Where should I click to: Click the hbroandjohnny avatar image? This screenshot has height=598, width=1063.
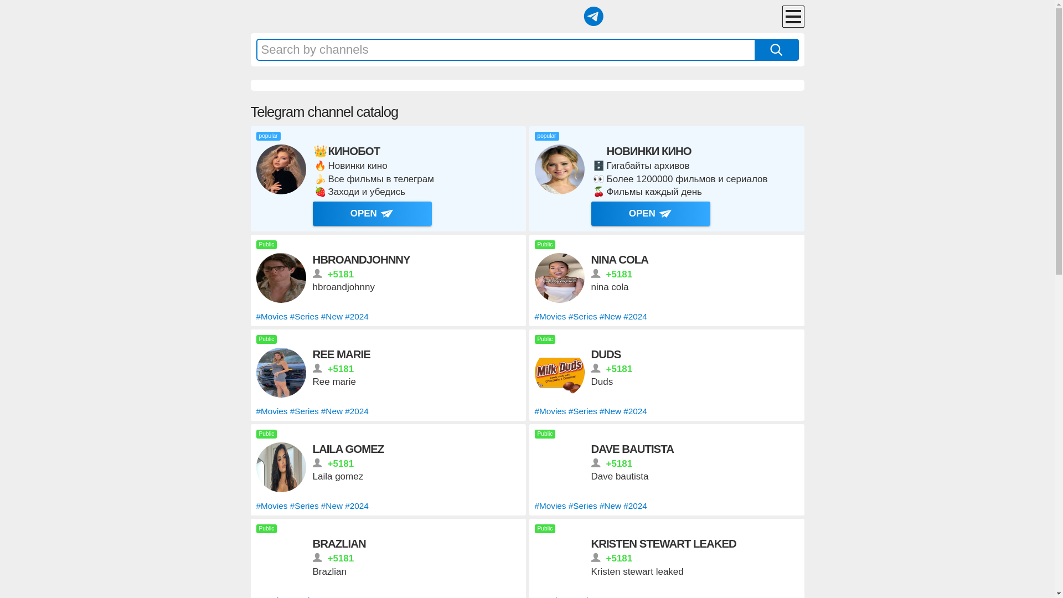[x=281, y=278]
